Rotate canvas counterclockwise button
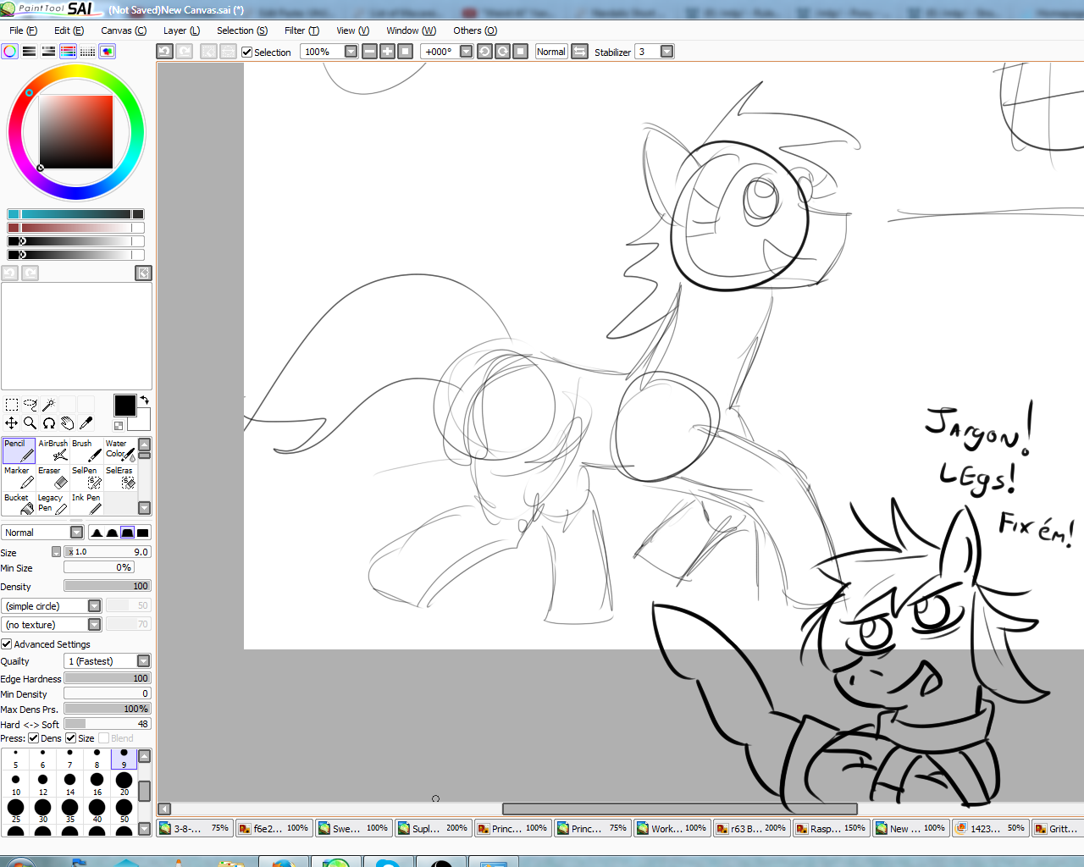Screen dimensions: 1084x867 pyautogui.click(x=484, y=52)
